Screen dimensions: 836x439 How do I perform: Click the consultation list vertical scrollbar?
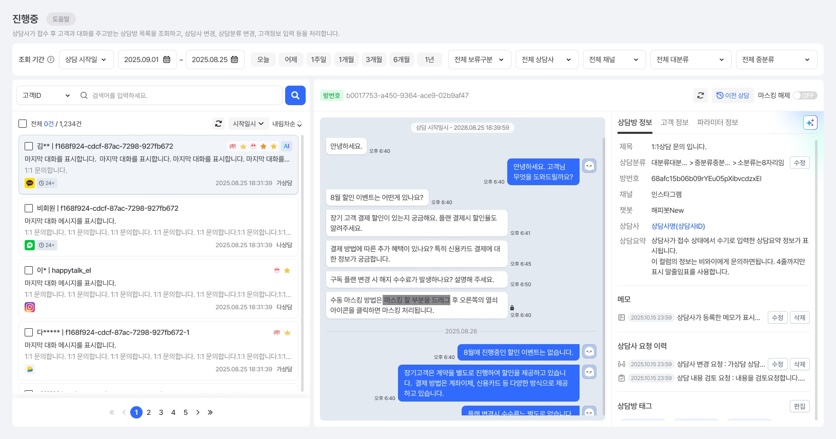click(x=302, y=262)
